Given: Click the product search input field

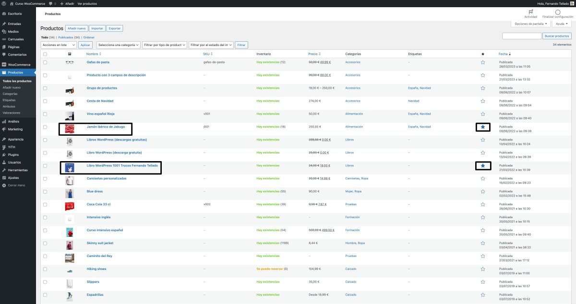Looking at the screenshot, I should pyautogui.click(x=522, y=35).
